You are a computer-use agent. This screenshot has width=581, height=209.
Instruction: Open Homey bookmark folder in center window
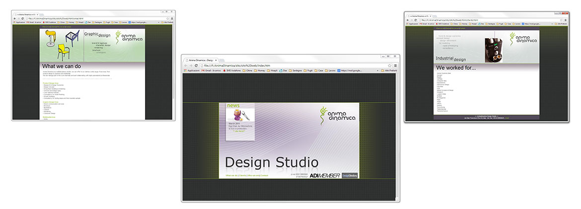click(259, 70)
